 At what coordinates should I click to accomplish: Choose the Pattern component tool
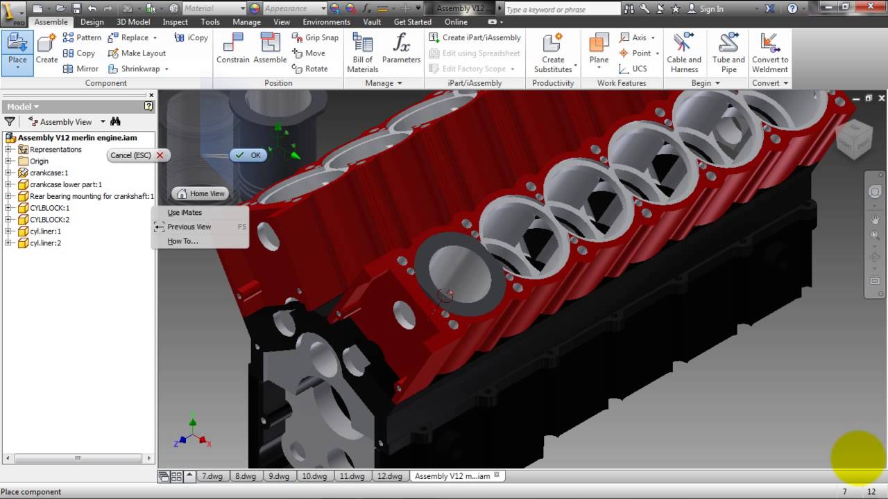tap(82, 37)
